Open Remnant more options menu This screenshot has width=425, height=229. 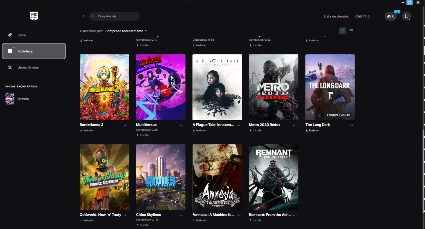(295, 215)
